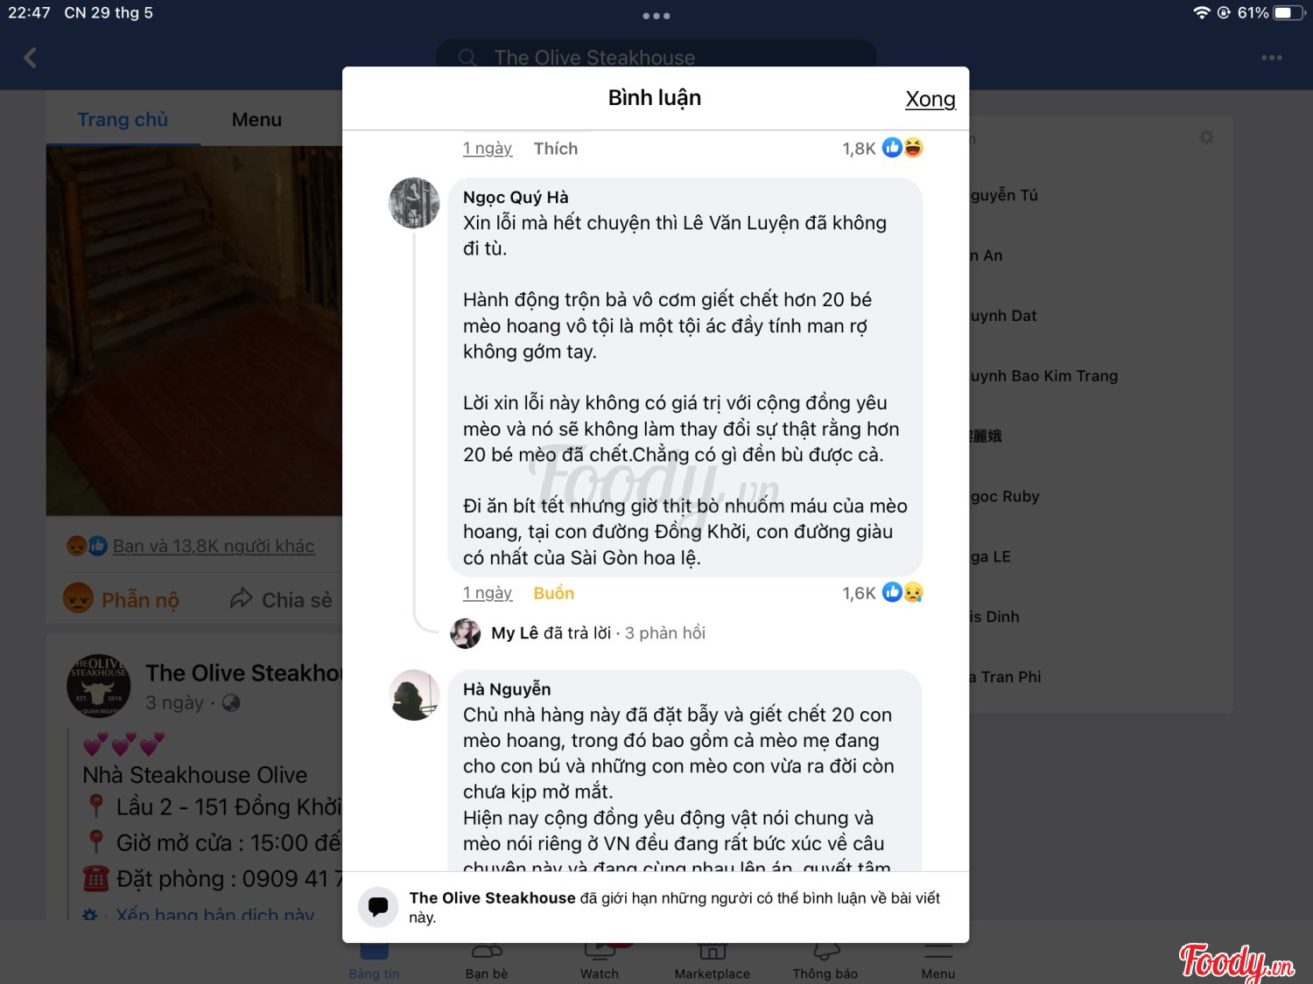Toggle Thích on the first comment
This screenshot has height=984, width=1313.
tap(556, 149)
